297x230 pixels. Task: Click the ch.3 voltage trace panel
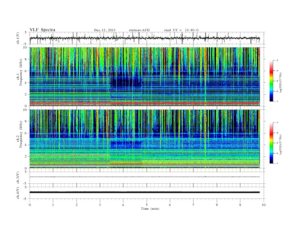pos(147,178)
